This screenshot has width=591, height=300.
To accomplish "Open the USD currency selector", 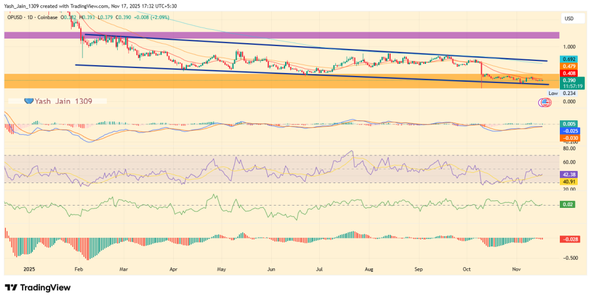I will (x=568, y=19).
